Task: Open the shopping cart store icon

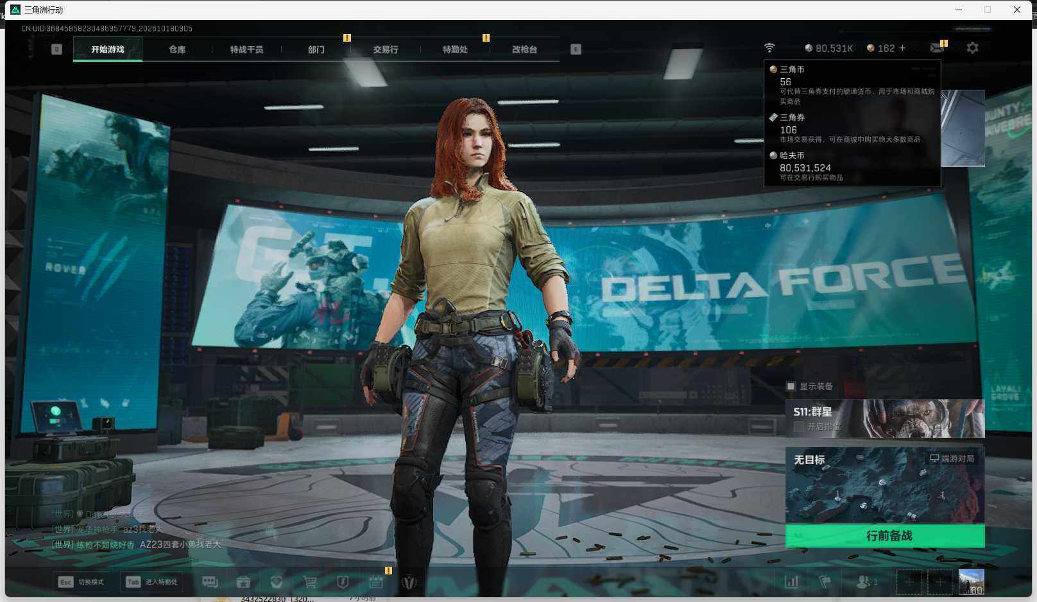Action: (x=310, y=582)
